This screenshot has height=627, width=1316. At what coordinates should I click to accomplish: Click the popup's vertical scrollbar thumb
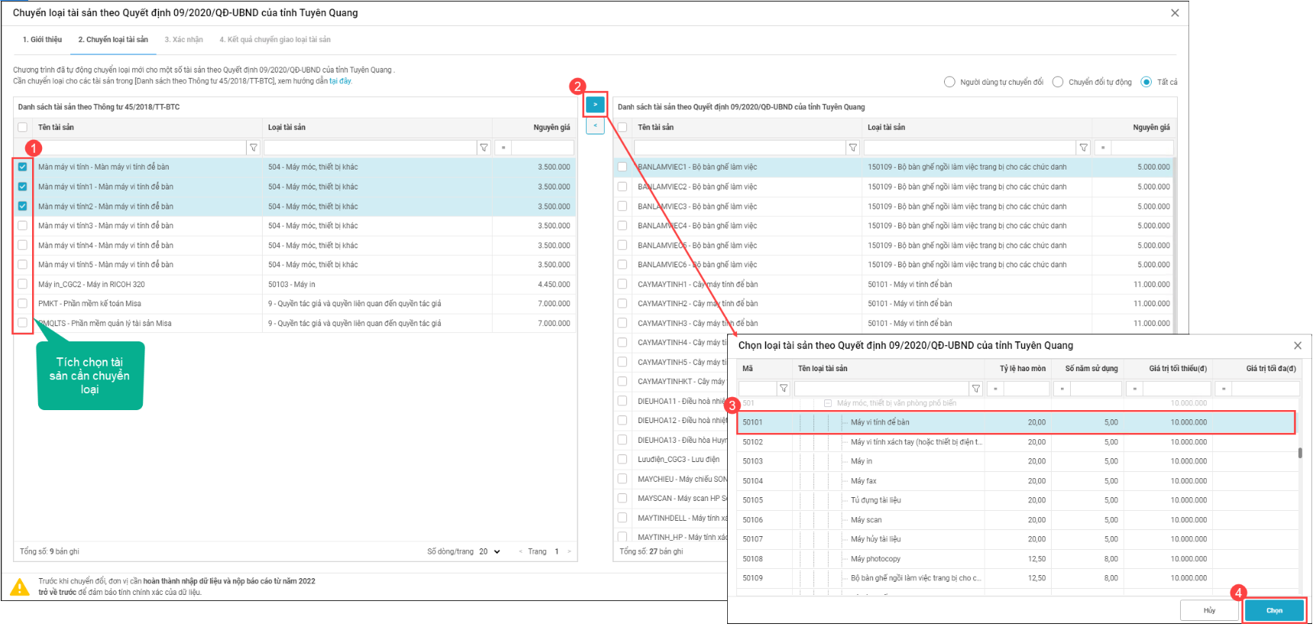tap(1300, 452)
